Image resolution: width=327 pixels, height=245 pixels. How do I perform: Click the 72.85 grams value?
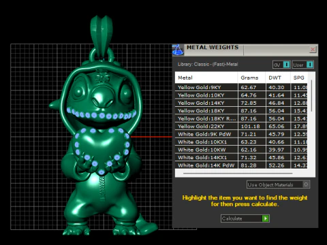(x=249, y=103)
